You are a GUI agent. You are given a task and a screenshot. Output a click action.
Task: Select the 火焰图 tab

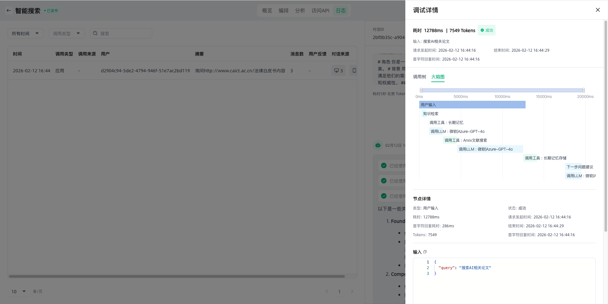[438, 77]
